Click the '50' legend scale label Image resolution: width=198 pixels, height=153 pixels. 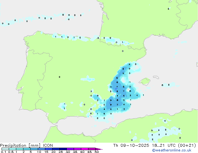[97, 152]
